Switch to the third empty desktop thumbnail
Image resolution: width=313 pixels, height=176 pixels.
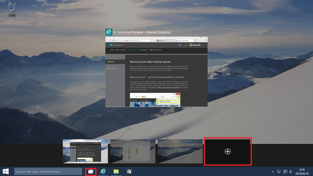(180, 151)
